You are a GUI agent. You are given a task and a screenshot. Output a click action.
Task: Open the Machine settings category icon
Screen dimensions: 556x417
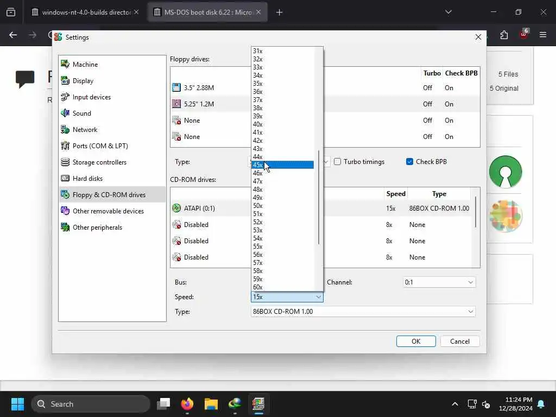tap(65, 64)
